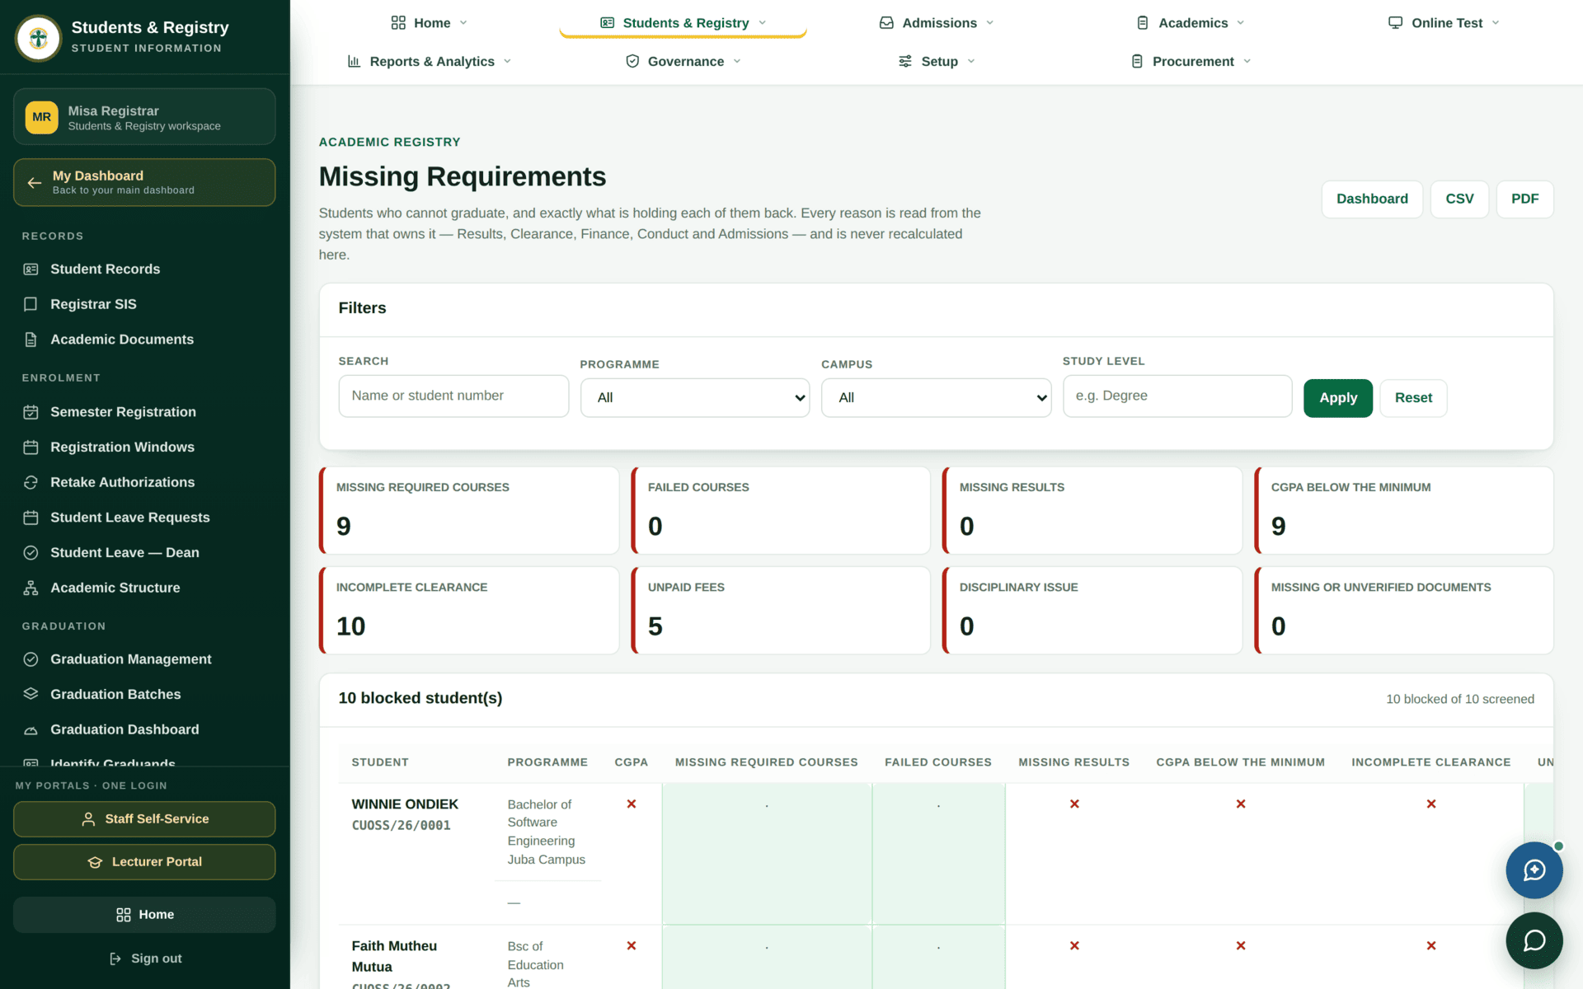Open the chat bubble floating button

click(1534, 940)
